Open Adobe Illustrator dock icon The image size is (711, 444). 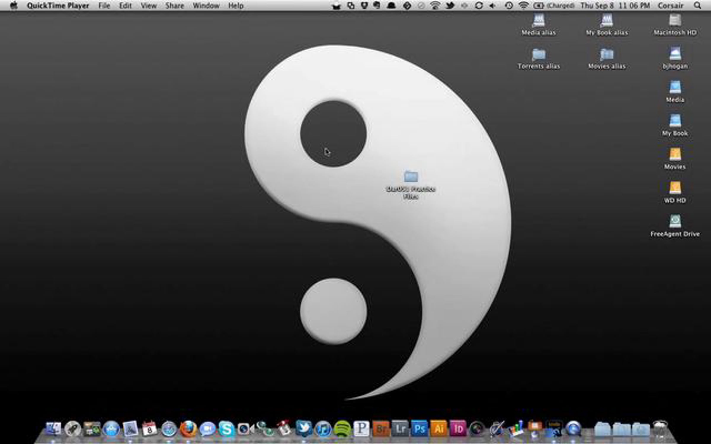(x=439, y=429)
